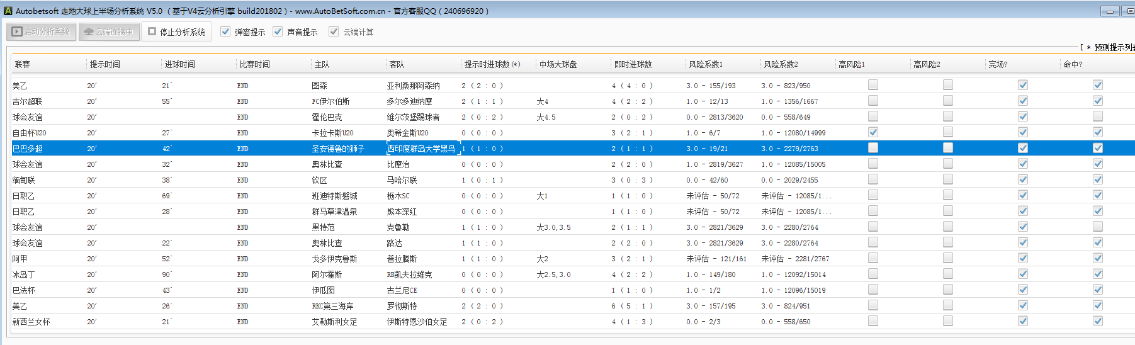Click the 提示时间 column header
The image size is (1135, 345).
[x=104, y=64]
